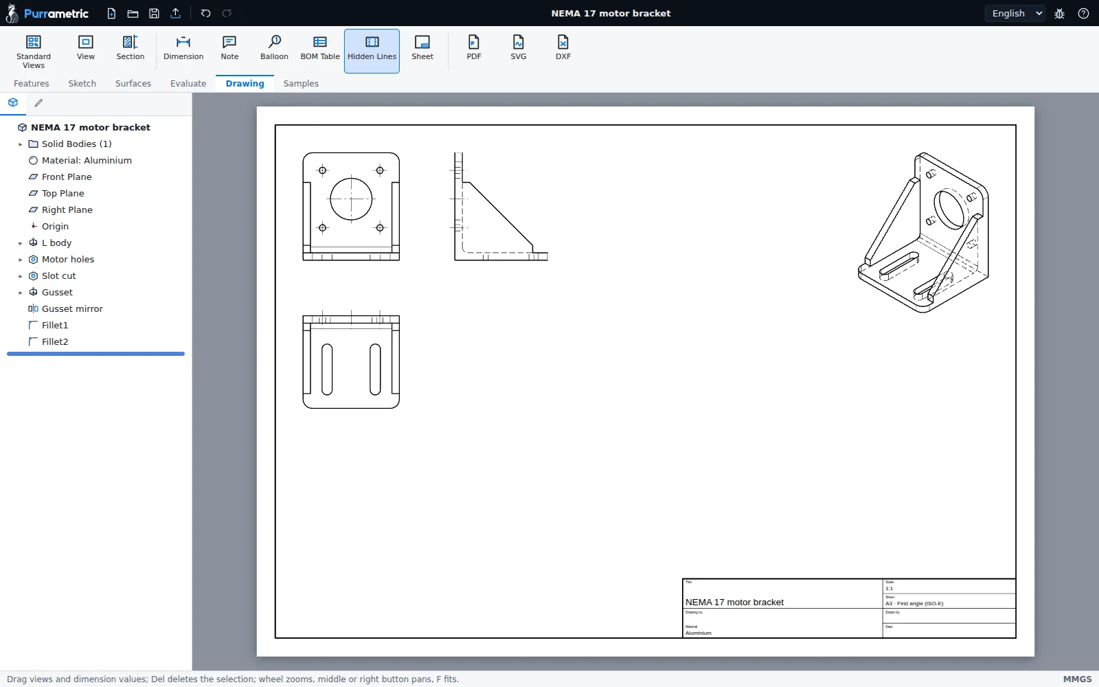
Task: Open the pencil edit panel tab
Action: tap(38, 103)
